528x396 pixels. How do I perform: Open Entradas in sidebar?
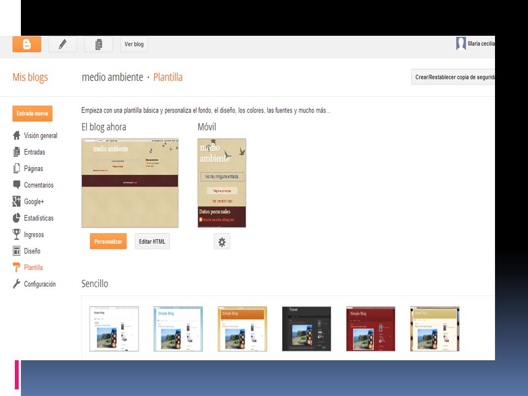(34, 152)
